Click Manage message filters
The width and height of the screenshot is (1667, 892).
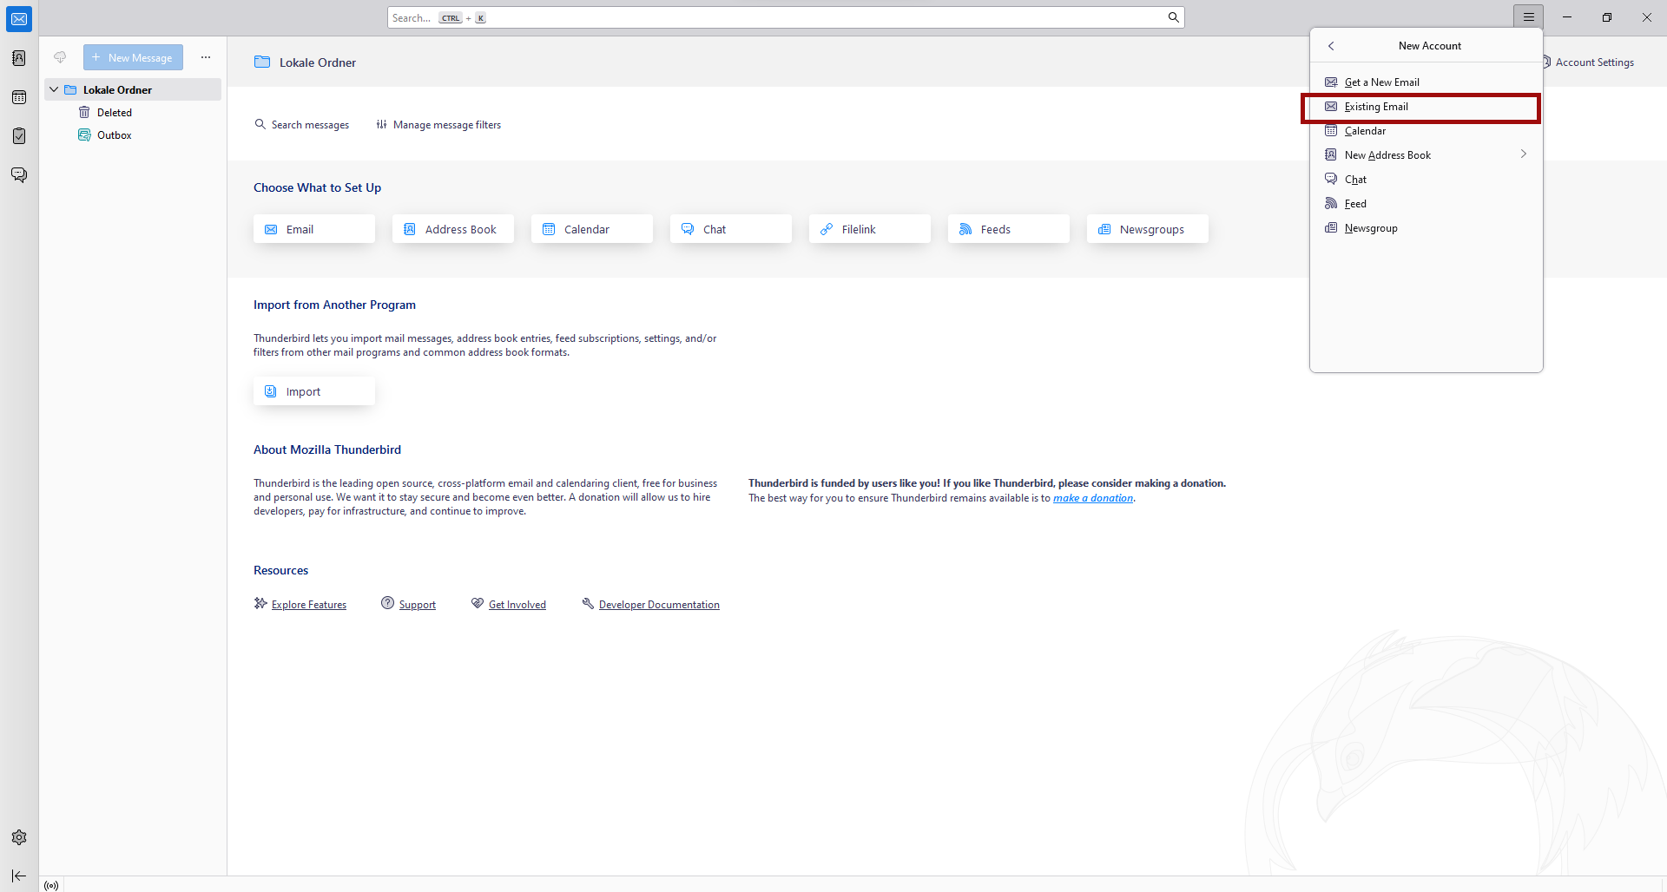point(438,125)
